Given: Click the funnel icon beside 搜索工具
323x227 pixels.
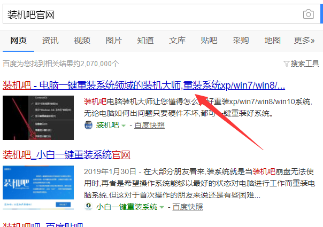Looking at the screenshot, I should click(286, 64).
